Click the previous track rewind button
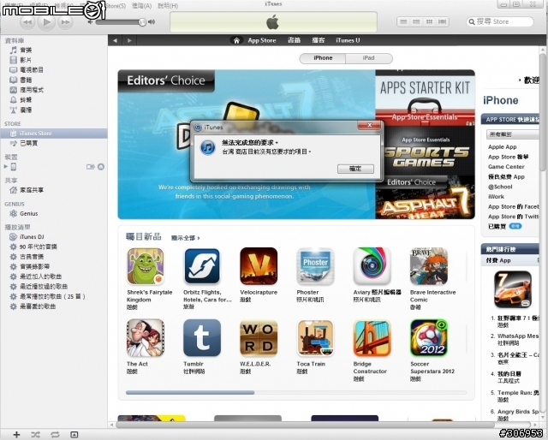 27,22
